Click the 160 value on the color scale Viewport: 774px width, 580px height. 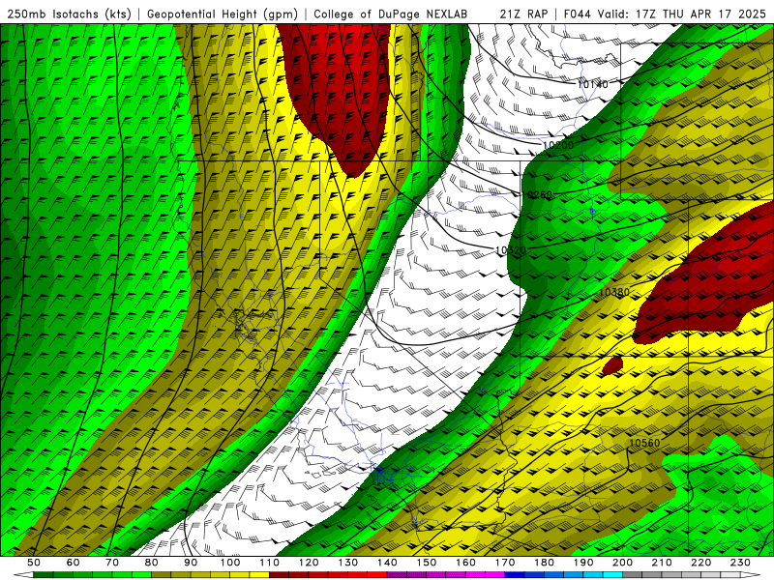pos(466,563)
